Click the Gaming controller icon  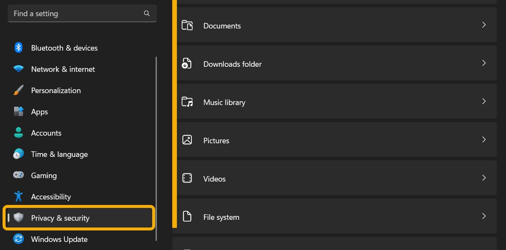18,175
